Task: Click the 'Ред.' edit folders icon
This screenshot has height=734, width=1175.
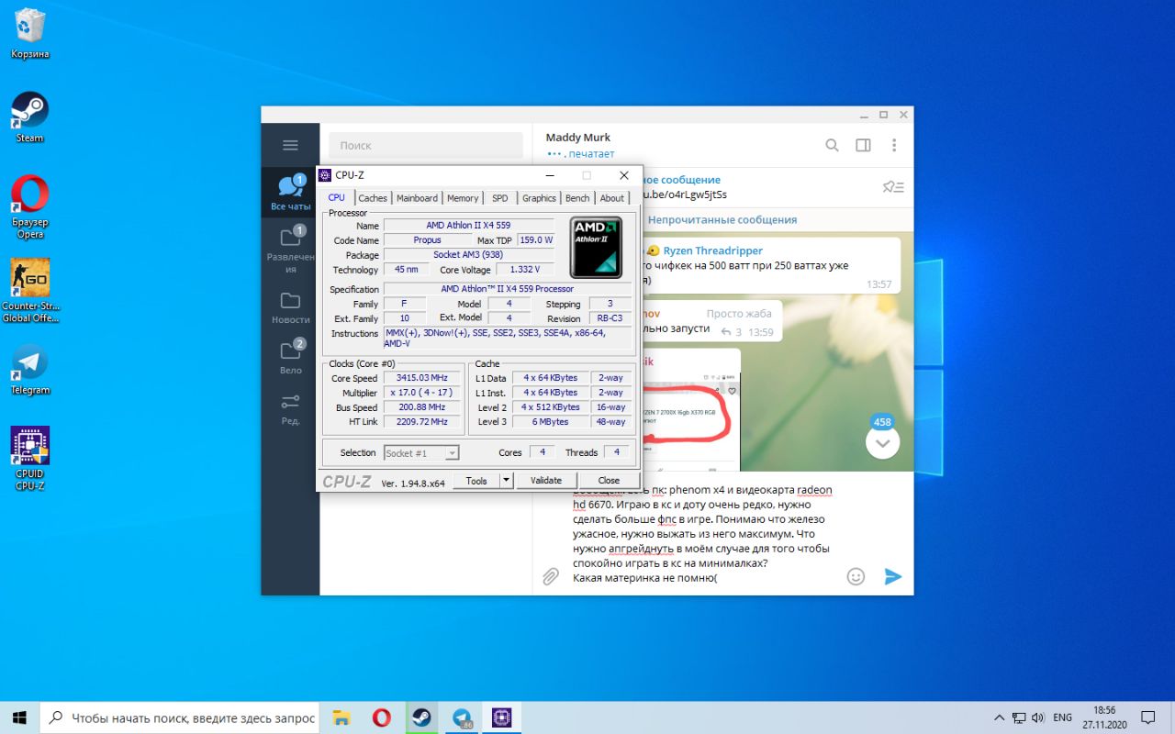Action: pyautogui.click(x=290, y=408)
